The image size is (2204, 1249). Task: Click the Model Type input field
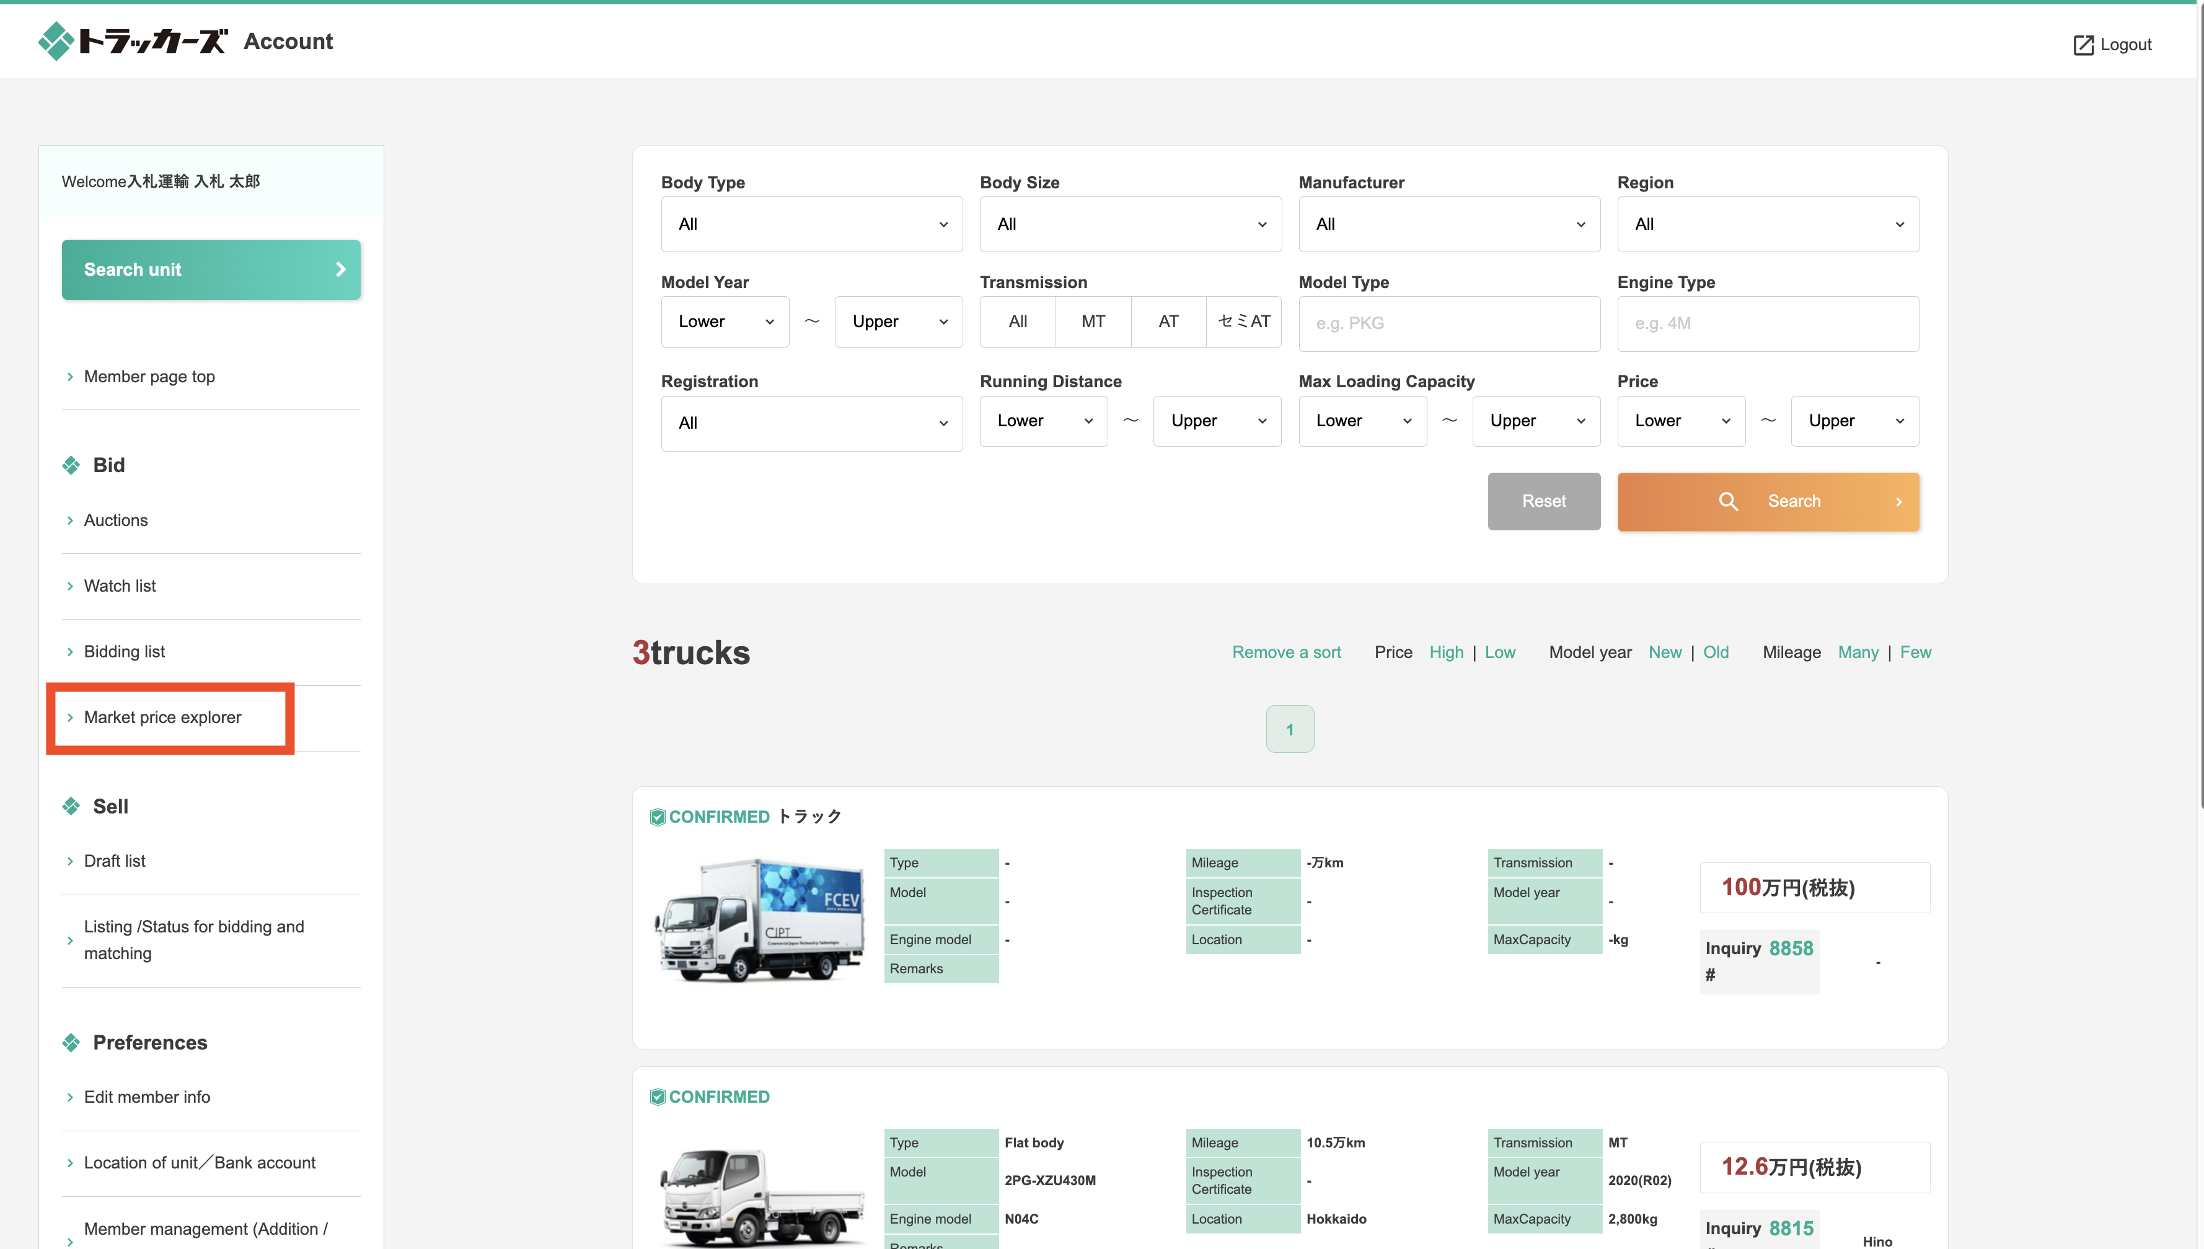1448,323
